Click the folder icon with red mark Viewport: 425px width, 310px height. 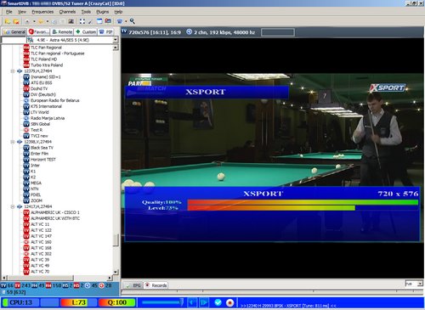coord(16,21)
